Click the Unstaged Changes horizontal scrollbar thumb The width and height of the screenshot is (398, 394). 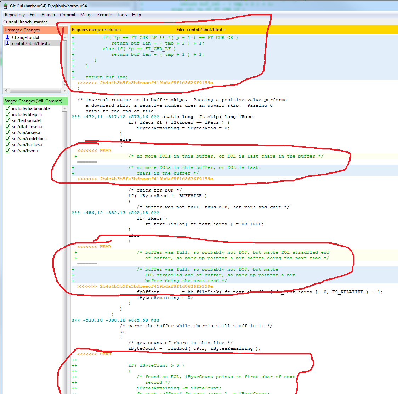point(35,90)
